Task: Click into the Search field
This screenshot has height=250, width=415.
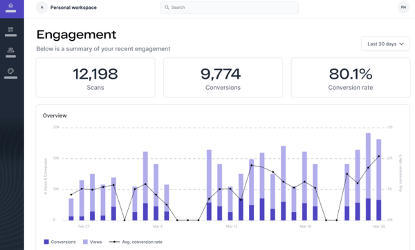Action: [229, 8]
